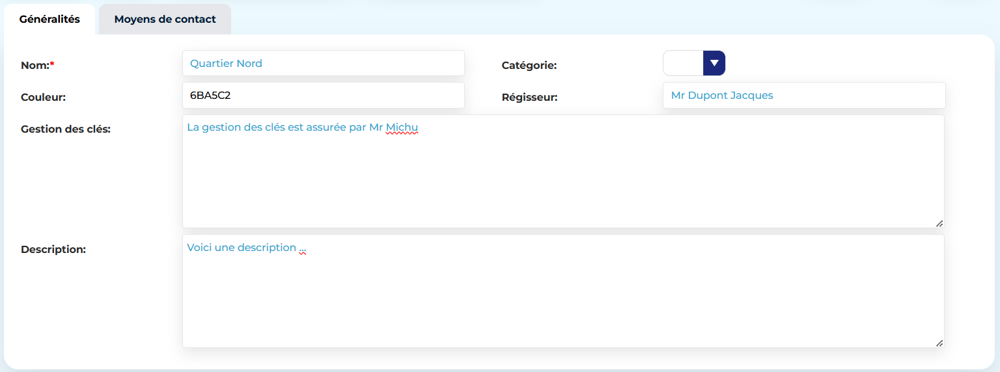
Task: Click the Gestion des clés label
Action: [x=66, y=129]
